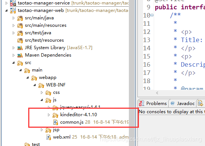Expand the src/main/resources folder
The image size is (205, 146).
[x=13, y=25]
